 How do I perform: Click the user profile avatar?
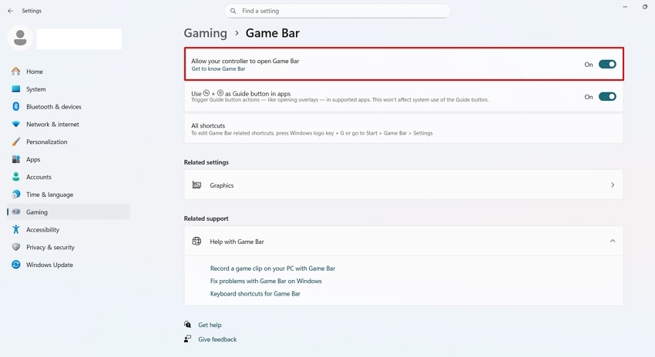point(20,38)
